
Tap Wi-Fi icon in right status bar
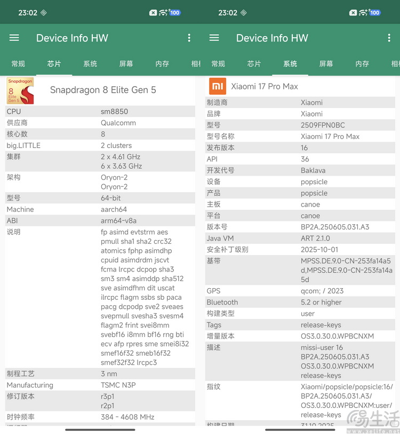pos(363,12)
